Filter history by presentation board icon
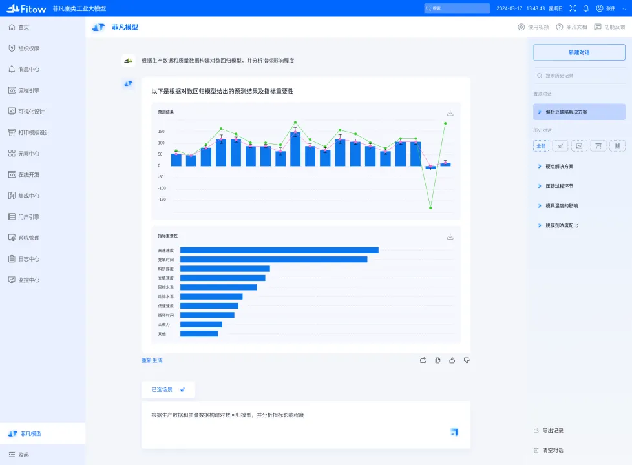 coord(598,146)
